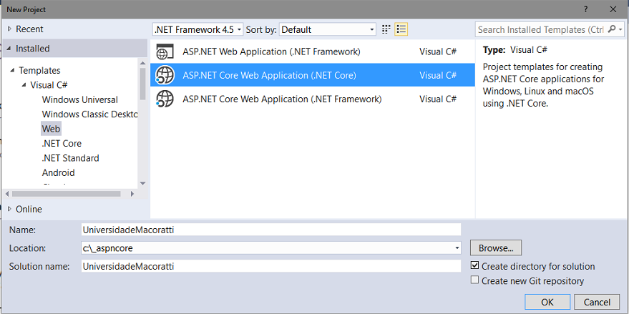Image resolution: width=629 pixels, height=314 pixels.
Task: Click tree scrollbar down arrow
Action: pyautogui.click(x=143, y=183)
